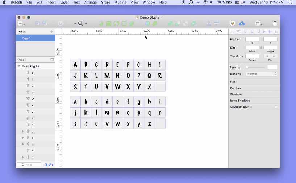
Task: Open the Insert tool dropdown in toolbar
Action: pos(21,24)
